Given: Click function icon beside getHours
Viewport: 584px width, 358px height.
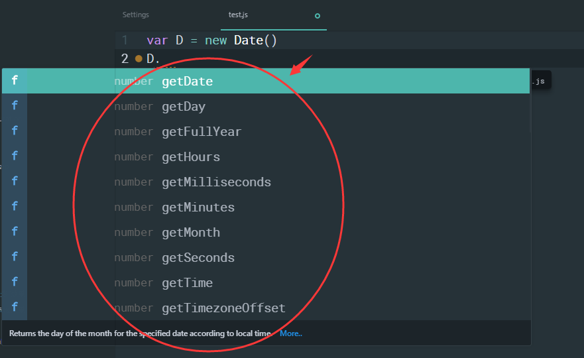Looking at the screenshot, I should pyautogui.click(x=15, y=156).
